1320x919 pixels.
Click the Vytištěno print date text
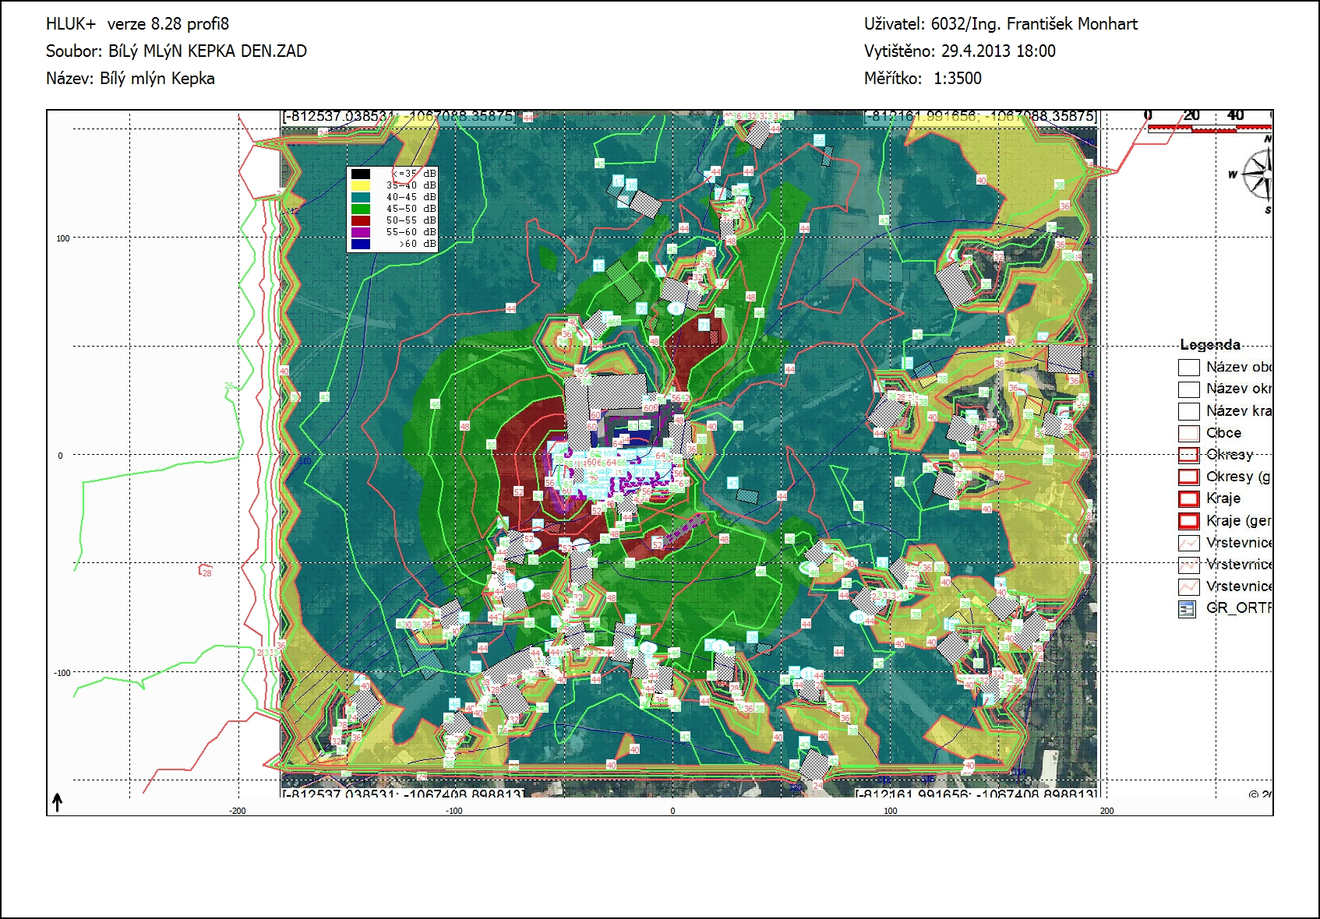(959, 51)
